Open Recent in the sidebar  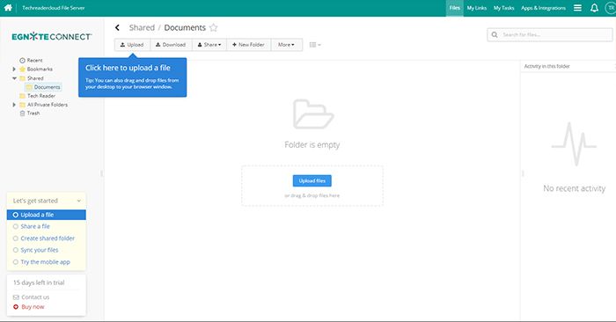click(34, 61)
